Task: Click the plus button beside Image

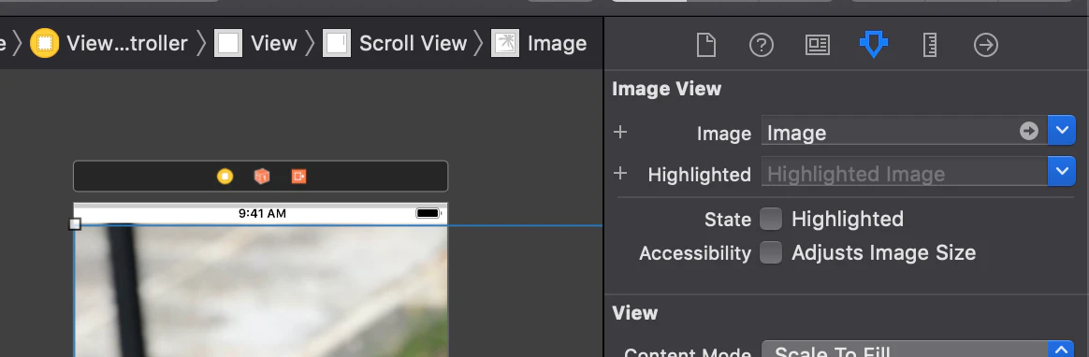Action: click(x=620, y=132)
